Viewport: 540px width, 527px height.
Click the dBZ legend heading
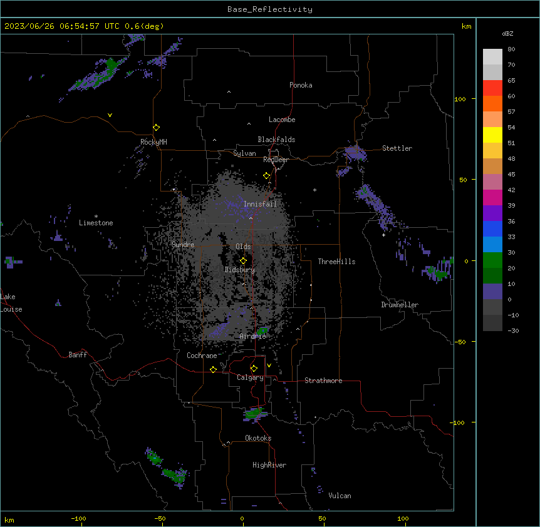click(507, 34)
